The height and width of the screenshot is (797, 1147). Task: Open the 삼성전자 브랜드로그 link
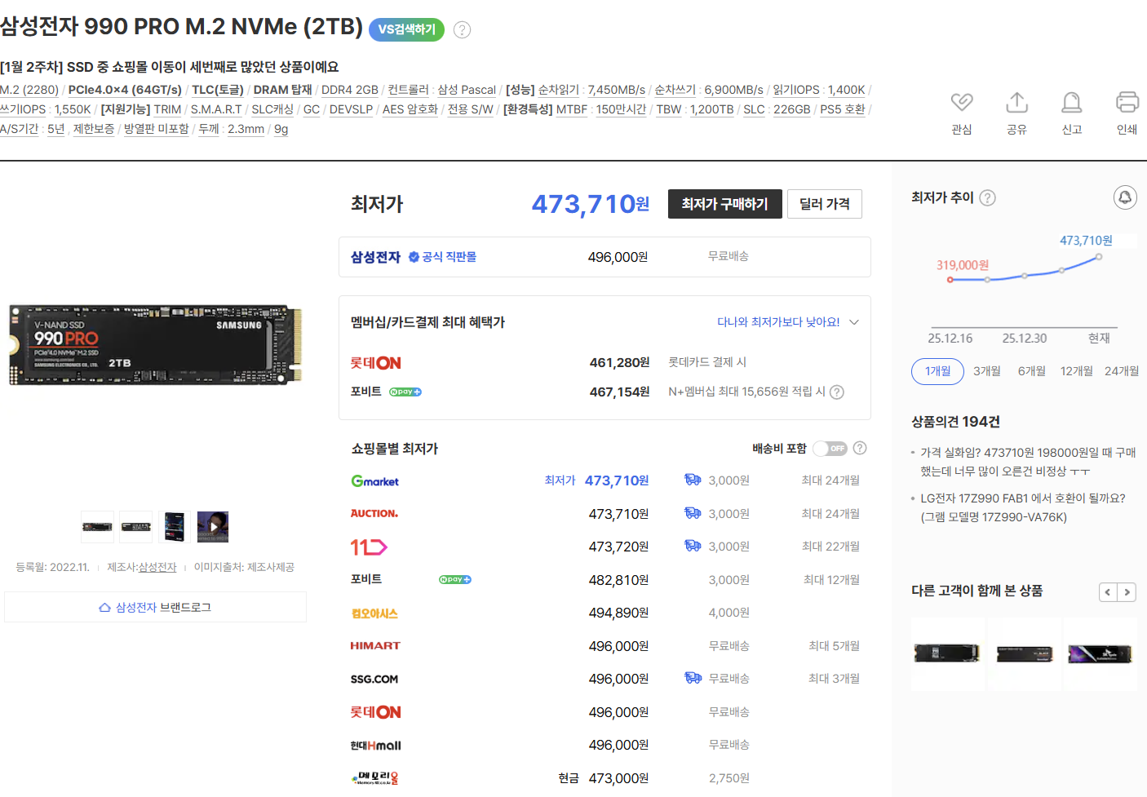(x=155, y=607)
